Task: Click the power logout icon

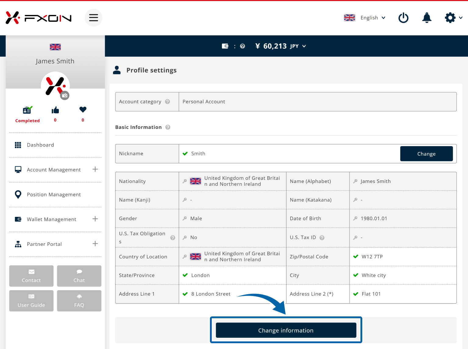Action: coord(403,18)
